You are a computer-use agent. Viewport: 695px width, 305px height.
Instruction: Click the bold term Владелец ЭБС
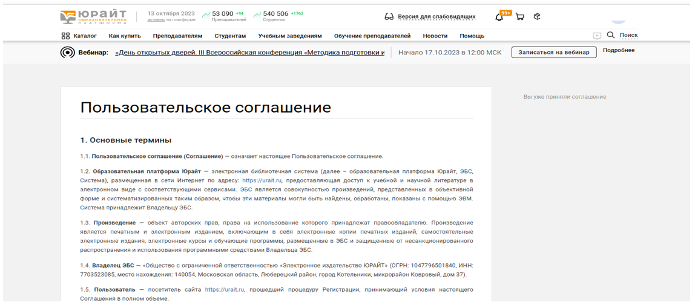[x=113, y=266]
